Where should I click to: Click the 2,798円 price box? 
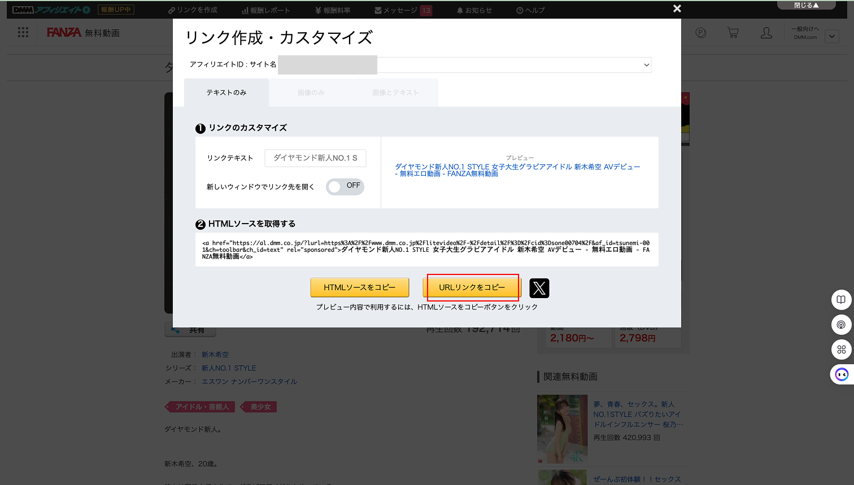coord(648,337)
